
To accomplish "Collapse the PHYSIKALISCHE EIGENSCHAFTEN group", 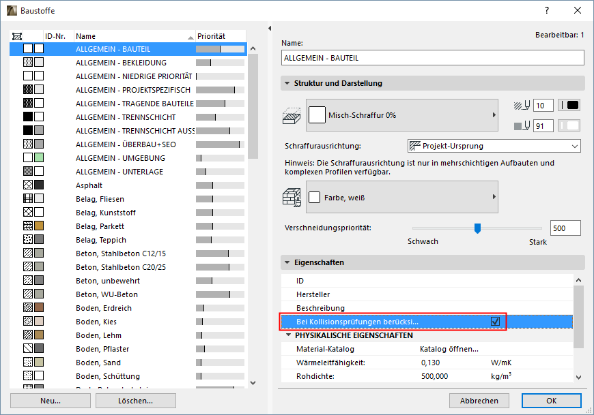I will (x=289, y=335).
